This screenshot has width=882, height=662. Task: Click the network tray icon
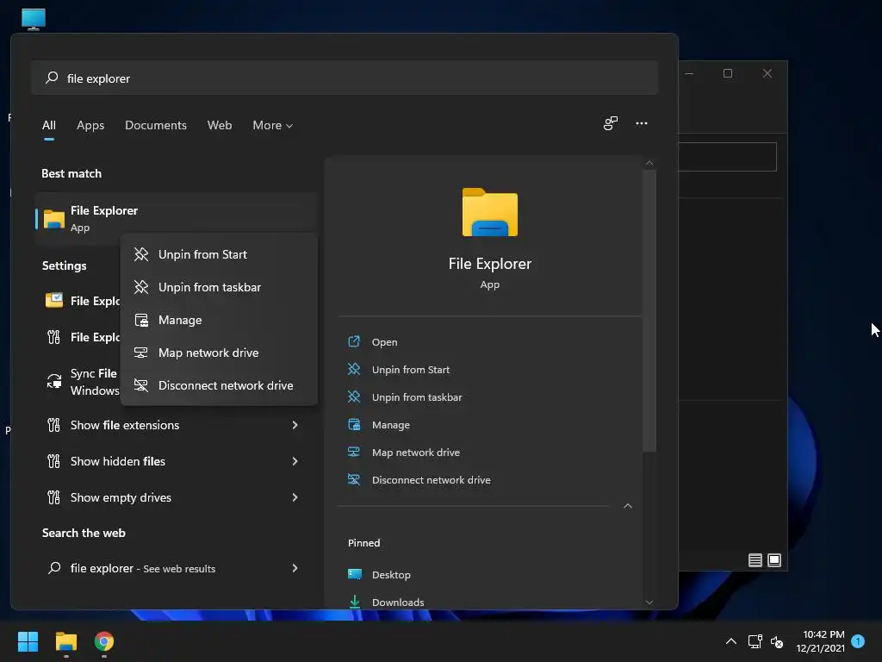tap(755, 641)
